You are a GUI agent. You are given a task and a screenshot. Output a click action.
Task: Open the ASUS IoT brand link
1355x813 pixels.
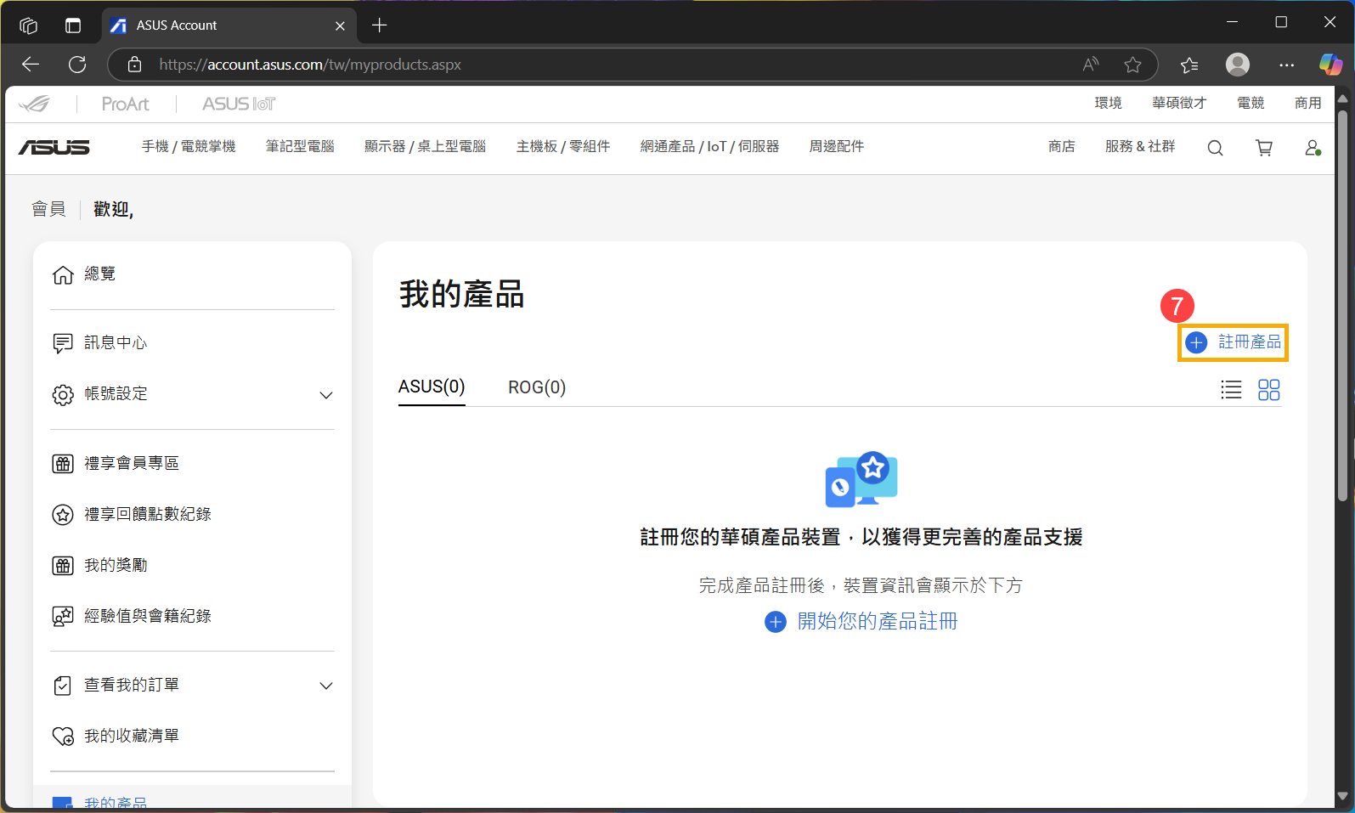coord(239,104)
